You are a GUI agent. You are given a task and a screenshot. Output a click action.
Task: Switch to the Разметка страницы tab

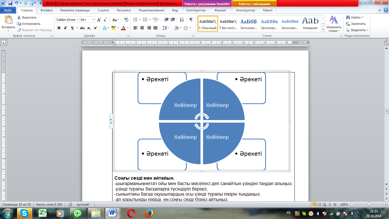click(x=75, y=10)
